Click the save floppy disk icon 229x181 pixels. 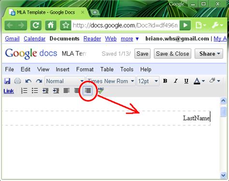[x=7, y=81]
